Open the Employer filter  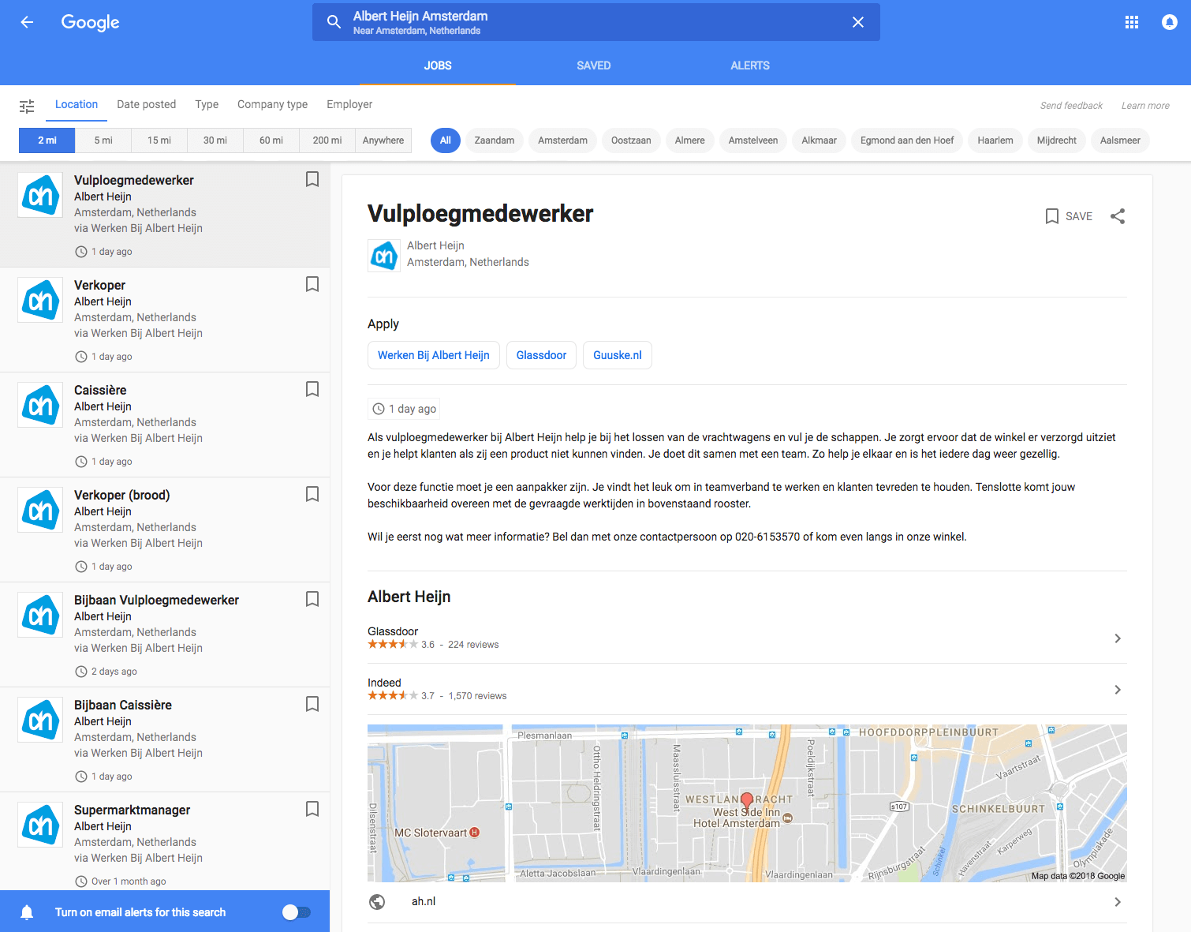349,104
